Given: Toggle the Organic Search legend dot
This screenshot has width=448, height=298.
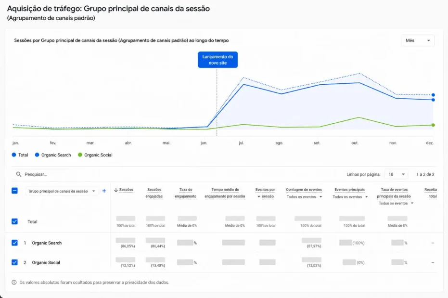Looking at the screenshot, I should point(37,155).
